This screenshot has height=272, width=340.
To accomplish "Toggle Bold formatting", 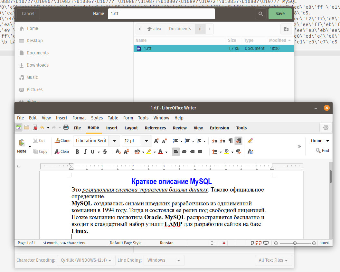I will [x=77, y=152].
